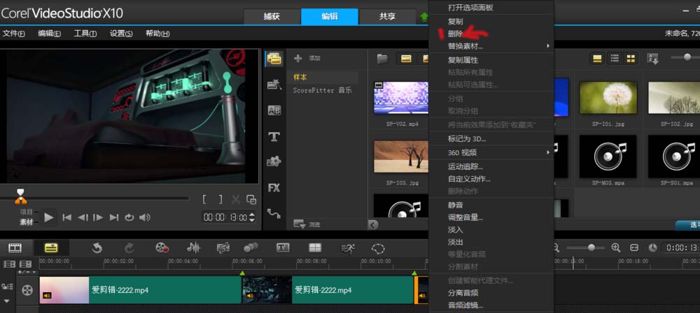Image resolution: width=700 pixels, height=313 pixels.
Task: Click fit project in timeline window icon
Action: 634,247
